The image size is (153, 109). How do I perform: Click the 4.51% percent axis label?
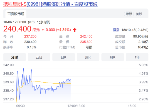144,73
